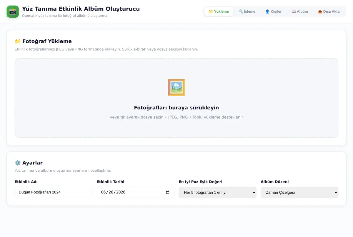Click the 'Etkinlik Tarihi' field label
Screen dimensions: 353x237
(110, 182)
